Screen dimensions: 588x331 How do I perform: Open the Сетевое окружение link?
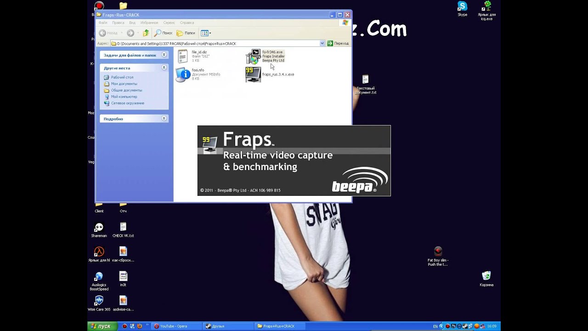[x=128, y=103]
